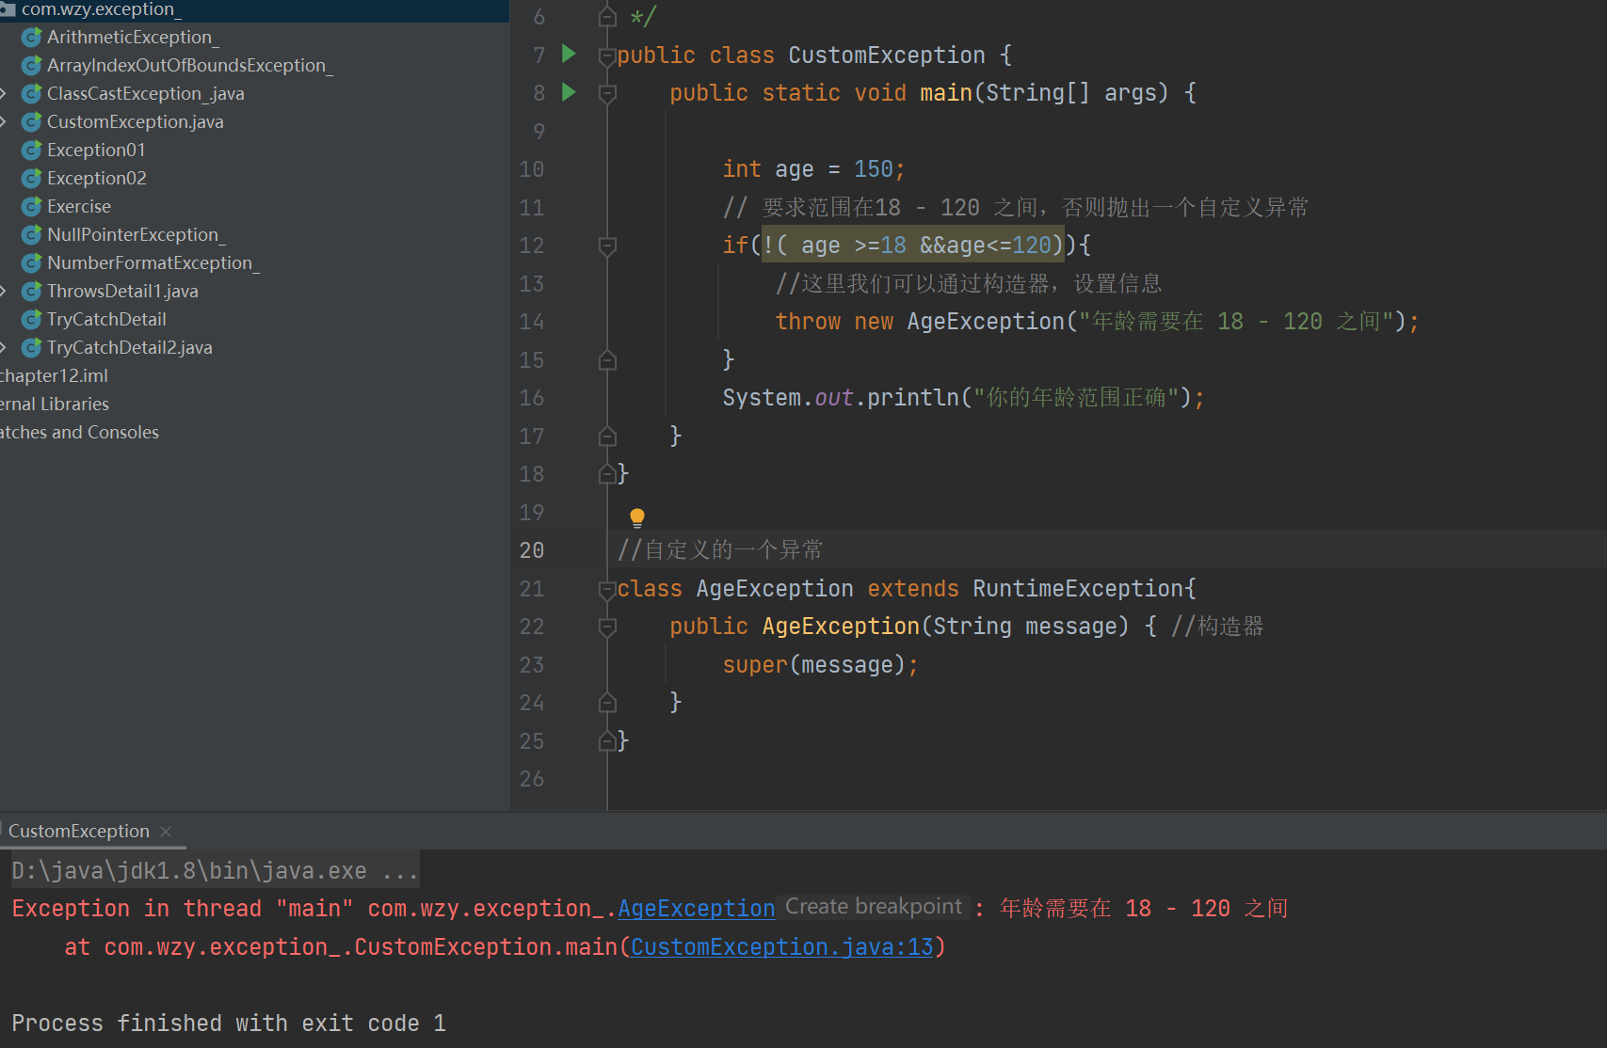1607x1048 pixels.
Task: Select NumberFormatException_ in project tree
Action: click(x=153, y=263)
